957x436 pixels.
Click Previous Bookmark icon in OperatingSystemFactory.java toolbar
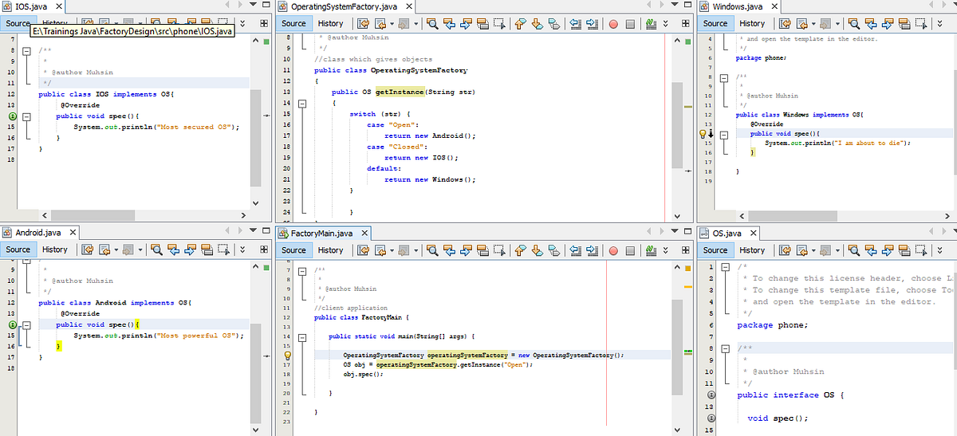[x=520, y=24]
